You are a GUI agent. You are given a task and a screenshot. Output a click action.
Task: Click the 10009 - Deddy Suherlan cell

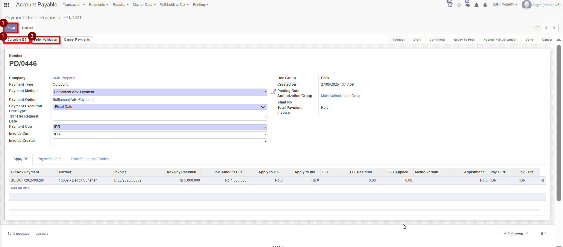(x=85, y=180)
